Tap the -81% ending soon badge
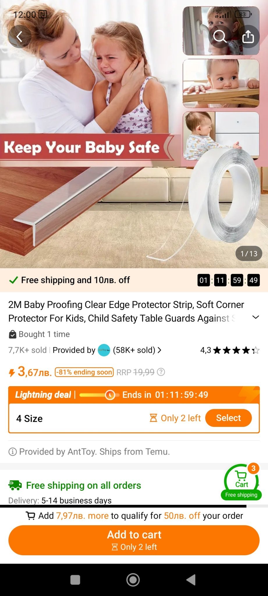This screenshot has width=268, height=596. coord(84,372)
